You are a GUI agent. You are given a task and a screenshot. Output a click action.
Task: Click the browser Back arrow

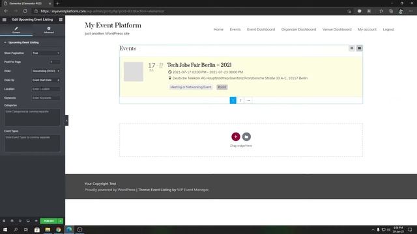tap(6, 11)
